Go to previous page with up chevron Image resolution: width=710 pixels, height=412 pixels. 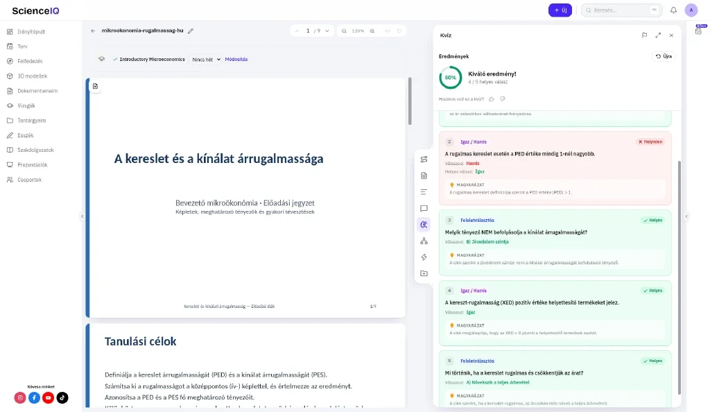pyautogui.click(x=297, y=31)
